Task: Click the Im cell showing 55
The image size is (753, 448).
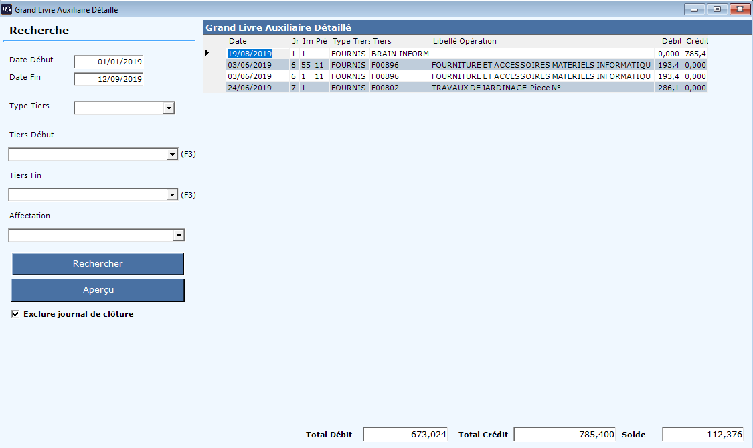Action: pos(306,65)
